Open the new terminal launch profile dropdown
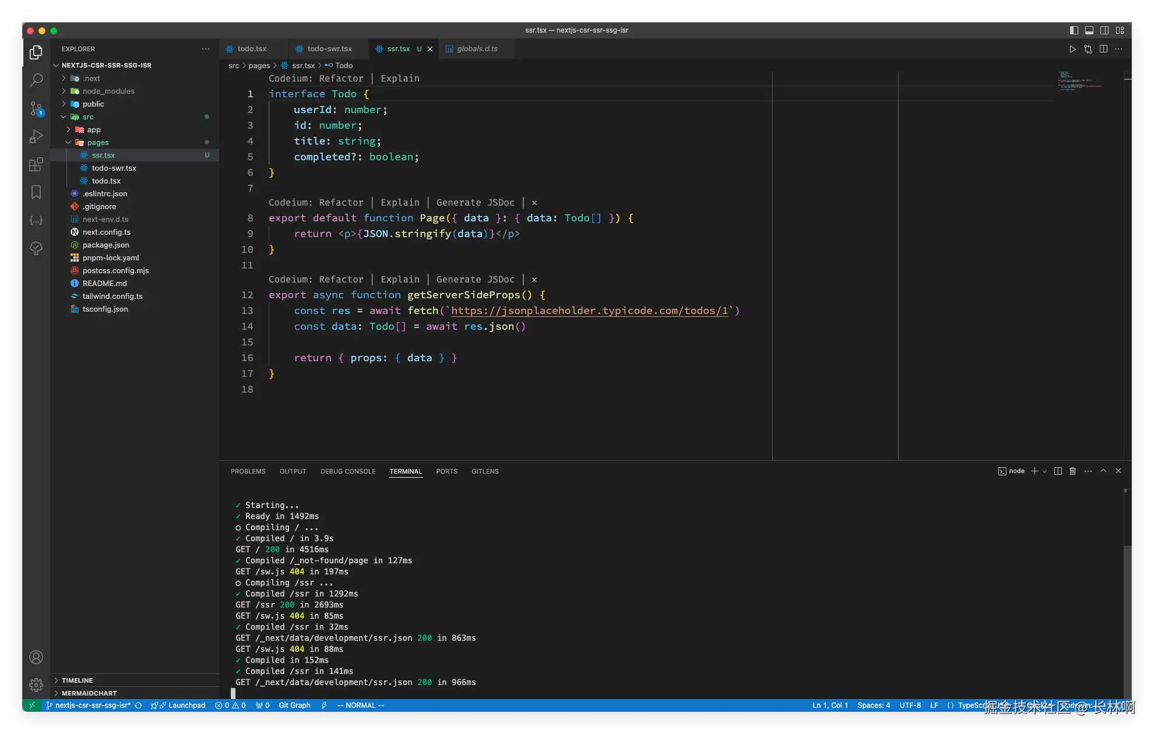The image size is (1154, 734). (1044, 471)
